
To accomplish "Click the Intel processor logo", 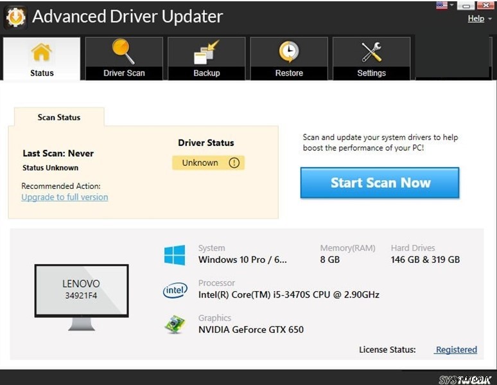I will tap(175, 291).
